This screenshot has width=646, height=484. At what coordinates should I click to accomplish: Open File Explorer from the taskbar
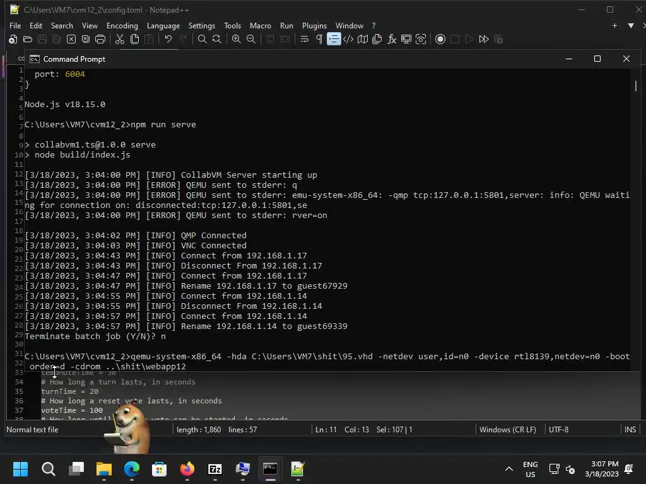[x=104, y=469]
